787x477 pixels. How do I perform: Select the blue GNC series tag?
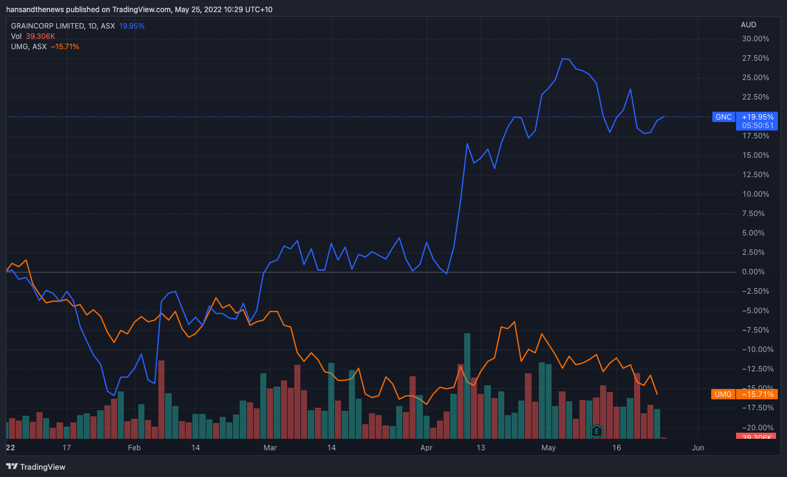(723, 117)
